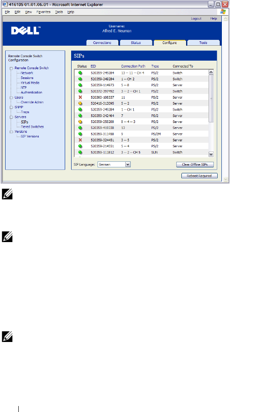Viewport: 273px width, 412px height.
Task: Select Virtual Media in the tree
Action: 30,83
